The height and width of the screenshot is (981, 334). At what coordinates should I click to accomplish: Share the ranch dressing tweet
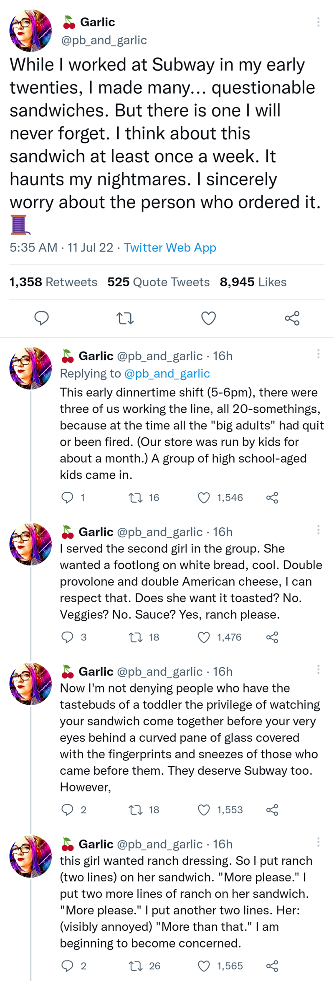272,966
